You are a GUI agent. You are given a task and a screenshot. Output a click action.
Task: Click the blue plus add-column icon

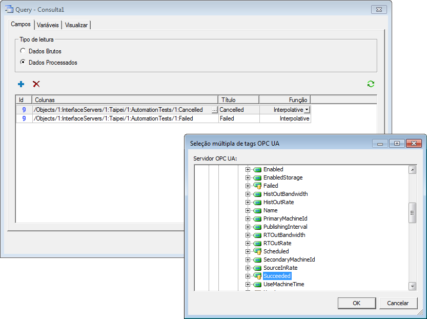pyautogui.click(x=21, y=84)
